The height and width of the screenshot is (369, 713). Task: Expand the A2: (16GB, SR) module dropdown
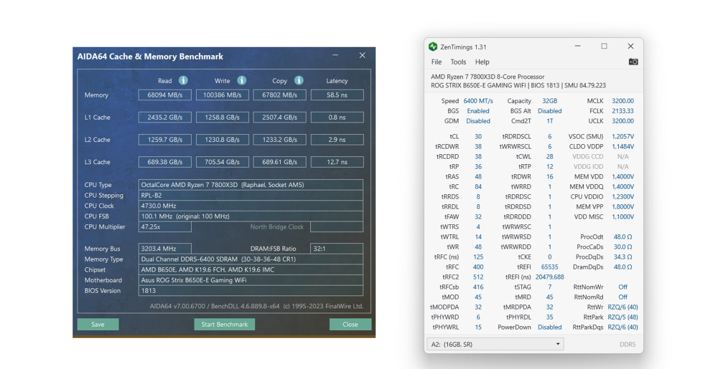click(x=495, y=345)
